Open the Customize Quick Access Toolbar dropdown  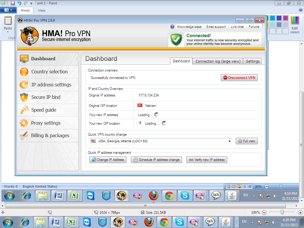coord(31,4)
